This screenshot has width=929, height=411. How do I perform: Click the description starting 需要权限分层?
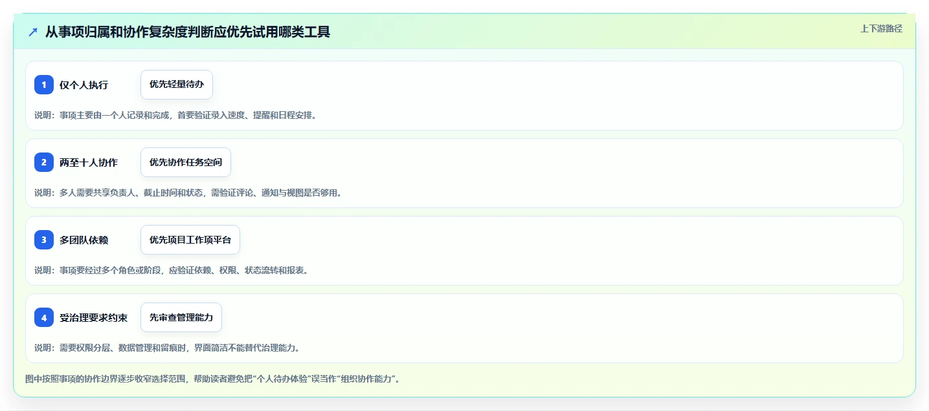click(x=167, y=348)
